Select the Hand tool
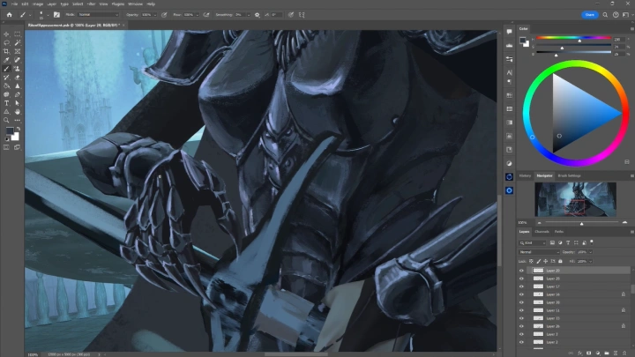This screenshot has width=635, height=357. (18, 112)
